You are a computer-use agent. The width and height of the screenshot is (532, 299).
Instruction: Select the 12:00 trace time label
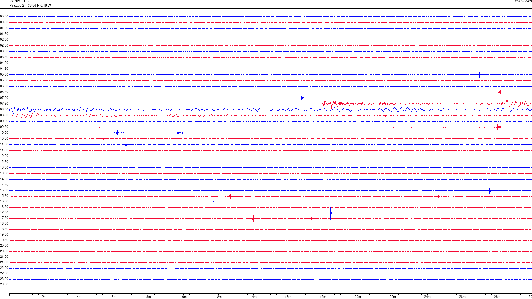coord(4,156)
